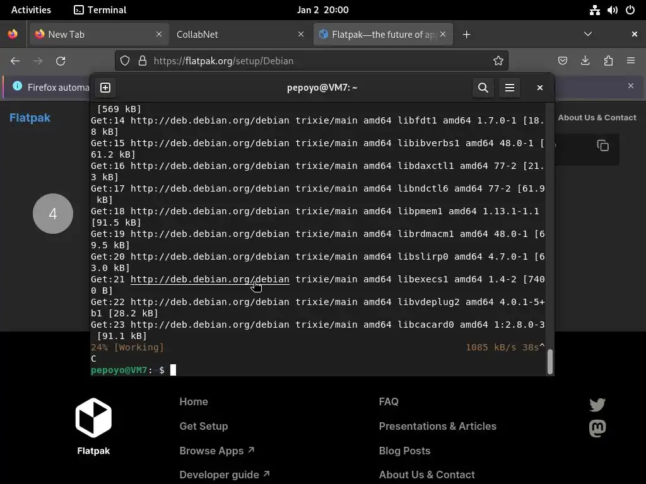Screen dimensions: 646x484
Task: Open Presentations & Articles footer link
Action: (x=438, y=426)
